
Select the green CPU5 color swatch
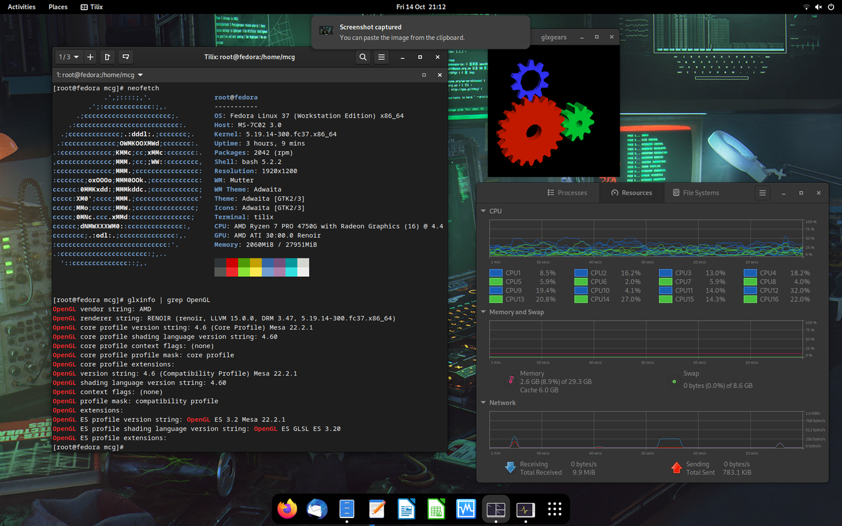(495, 281)
